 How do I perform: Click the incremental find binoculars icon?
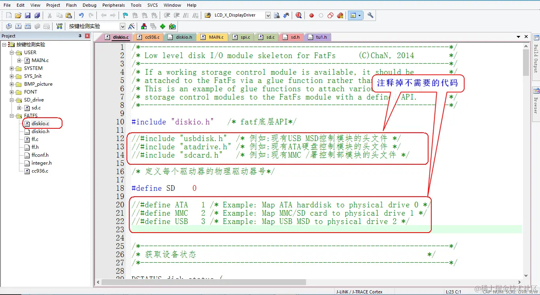[286, 15]
